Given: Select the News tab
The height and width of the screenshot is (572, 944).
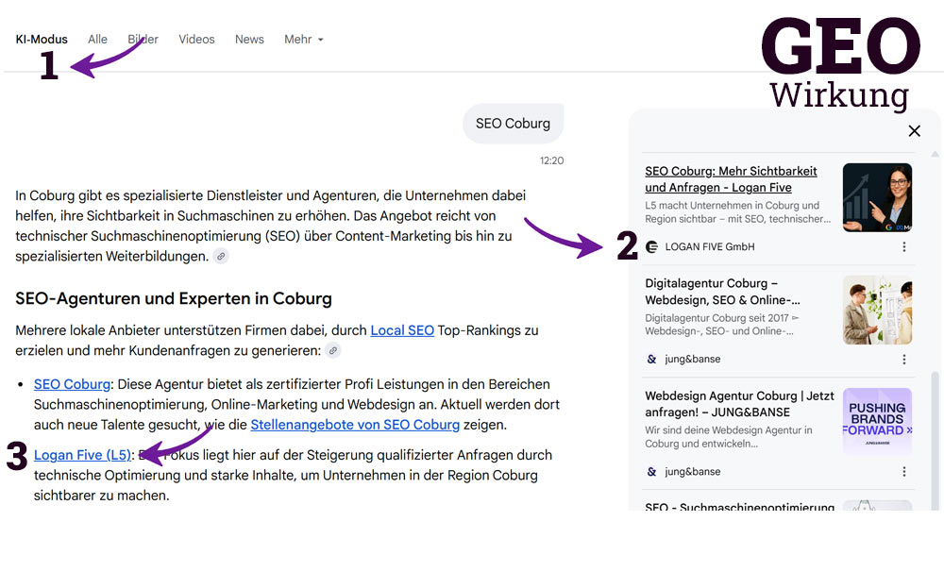Looking at the screenshot, I should (x=248, y=39).
